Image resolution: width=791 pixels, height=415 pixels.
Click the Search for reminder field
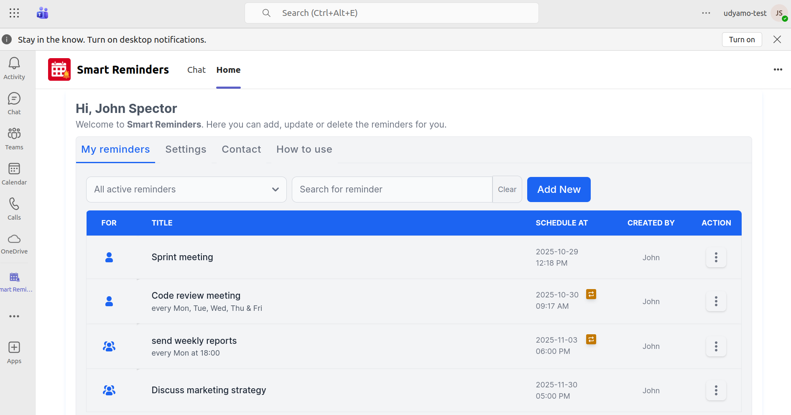point(392,190)
